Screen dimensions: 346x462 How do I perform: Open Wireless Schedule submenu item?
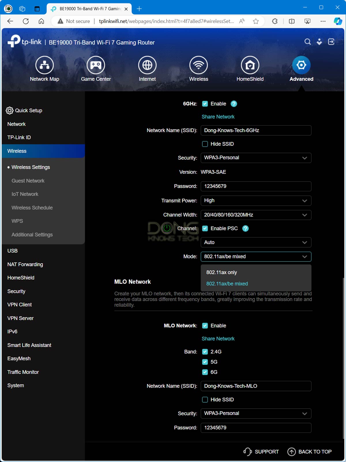pos(32,208)
